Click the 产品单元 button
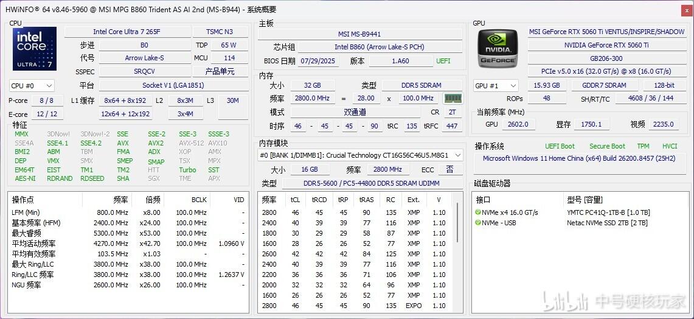Image resolution: width=694 pixels, height=319 pixels. point(220,71)
